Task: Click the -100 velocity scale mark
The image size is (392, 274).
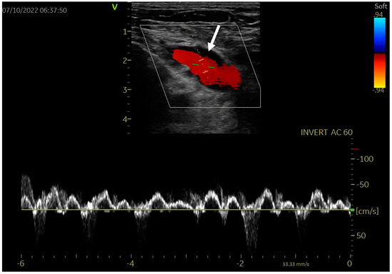Action: [x=365, y=159]
